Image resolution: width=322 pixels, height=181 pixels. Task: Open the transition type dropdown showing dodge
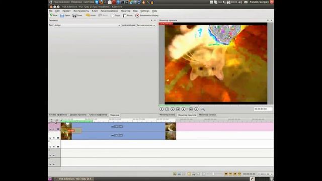click(x=87, y=25)
